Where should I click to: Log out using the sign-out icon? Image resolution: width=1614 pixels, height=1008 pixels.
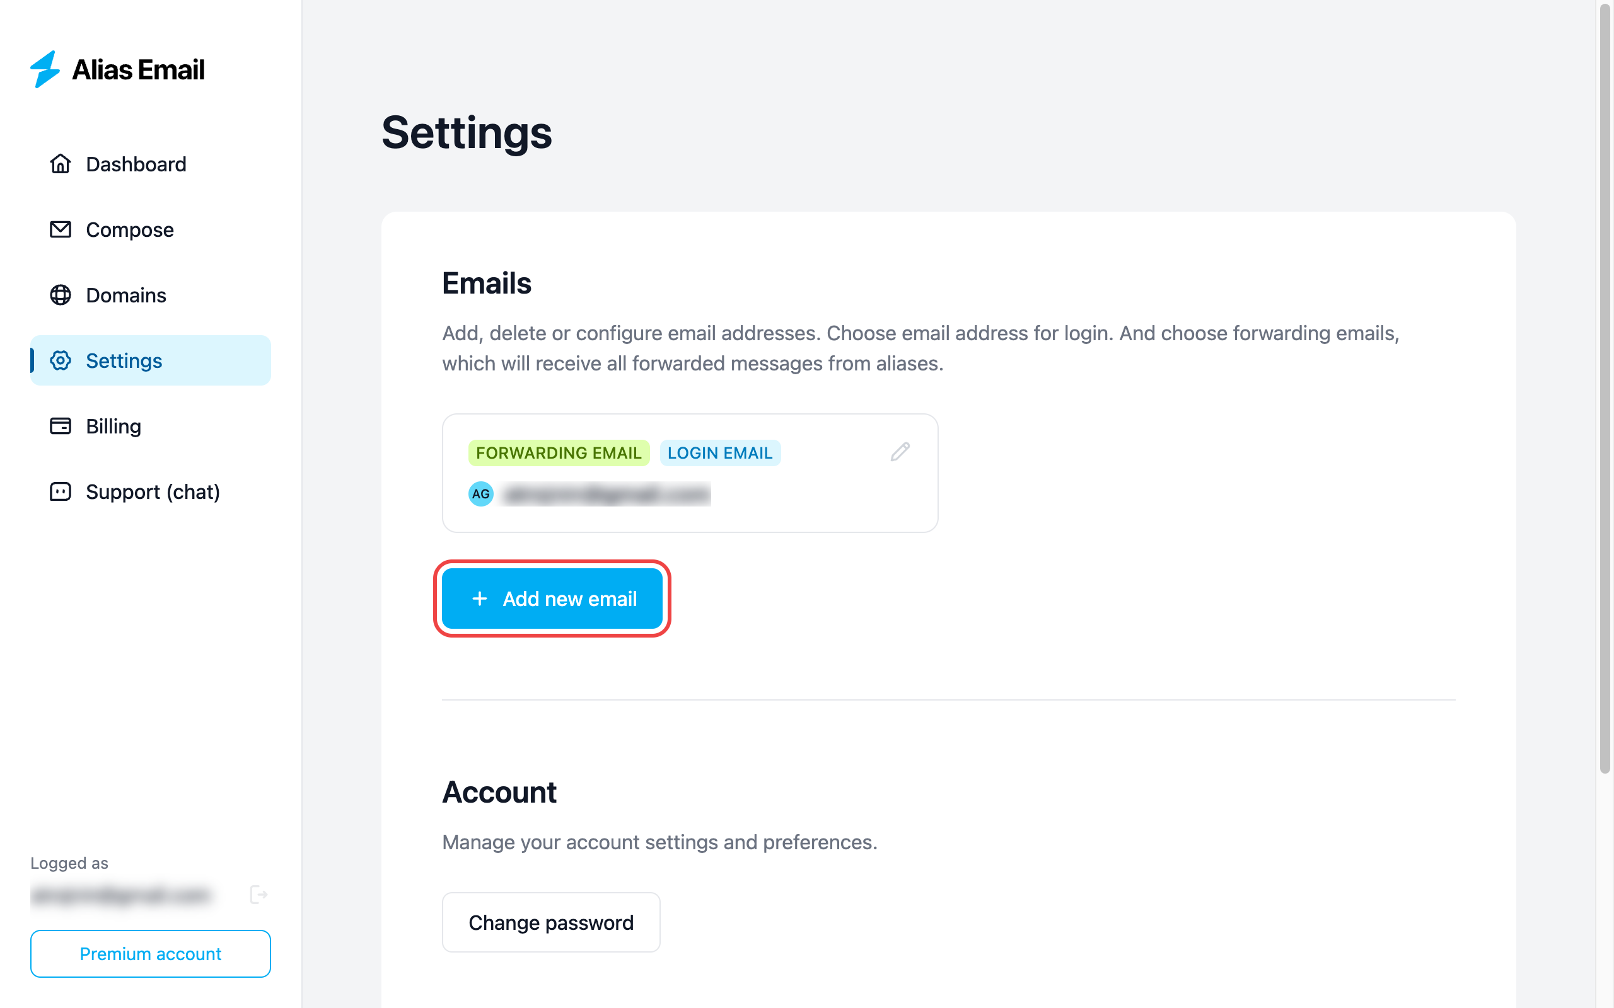point(258,895)
